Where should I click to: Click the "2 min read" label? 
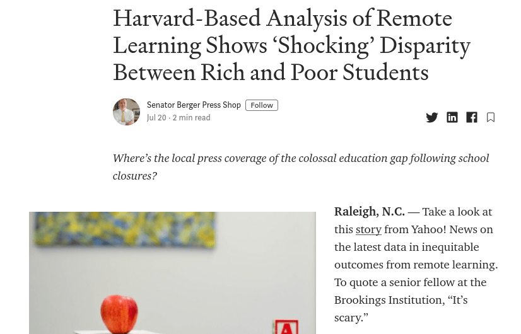191,118
